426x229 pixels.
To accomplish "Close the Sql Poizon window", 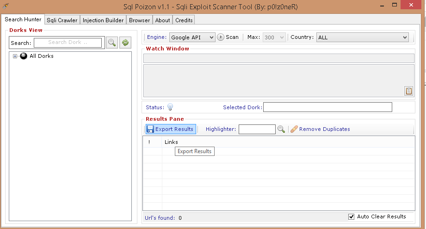I will [x=411, y=5].
